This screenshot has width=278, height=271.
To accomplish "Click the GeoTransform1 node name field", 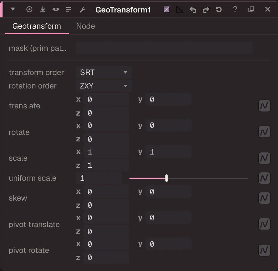I will click(x=123, y=10).
